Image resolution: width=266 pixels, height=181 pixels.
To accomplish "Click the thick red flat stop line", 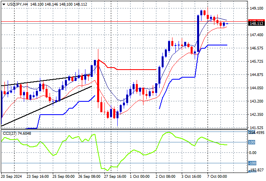I will pyautogui.click(x=137, y=70).
